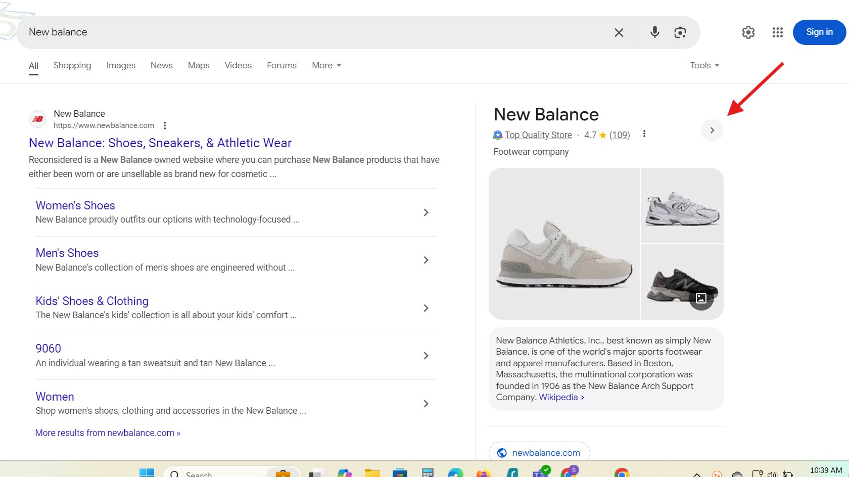Expand the More search categories dropdown
Viewport: 849px width, 477px height.
pyautogui.click(x=325, y=65)
